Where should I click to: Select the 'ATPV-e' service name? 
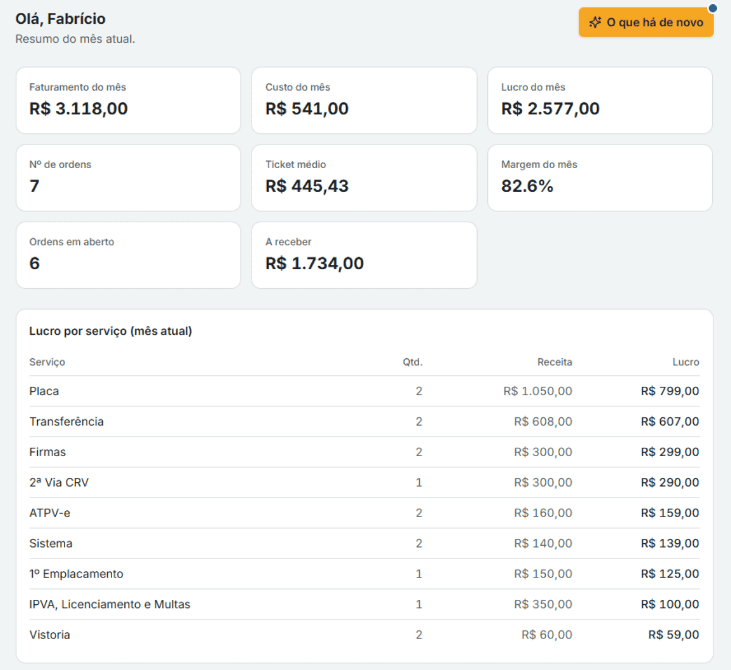click(x=50, y=513)
